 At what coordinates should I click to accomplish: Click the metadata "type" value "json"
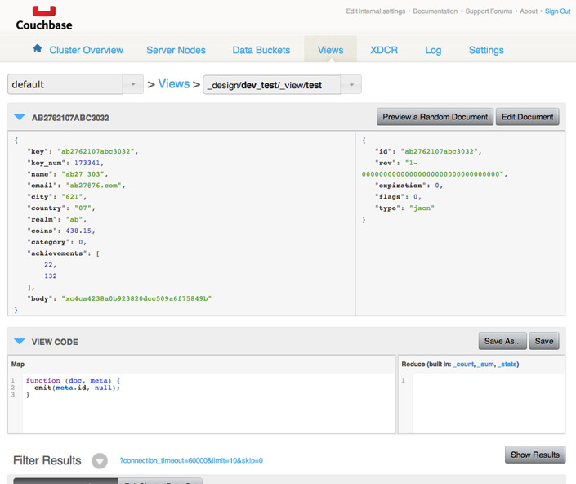click(x=422, y=208)
